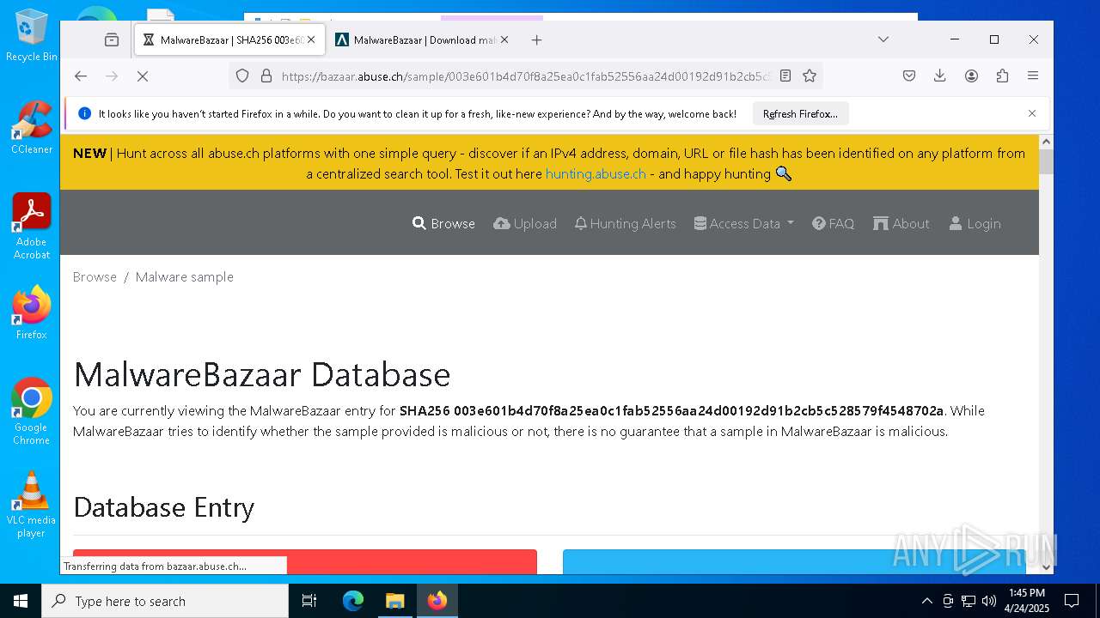
Task: Open the Downloads panel
Action: [x=940, y=76]
